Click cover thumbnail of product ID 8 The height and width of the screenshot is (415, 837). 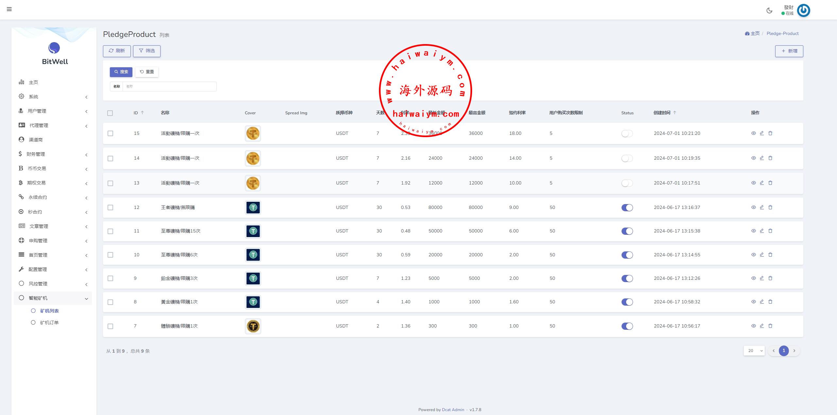(x=253, y=302)
